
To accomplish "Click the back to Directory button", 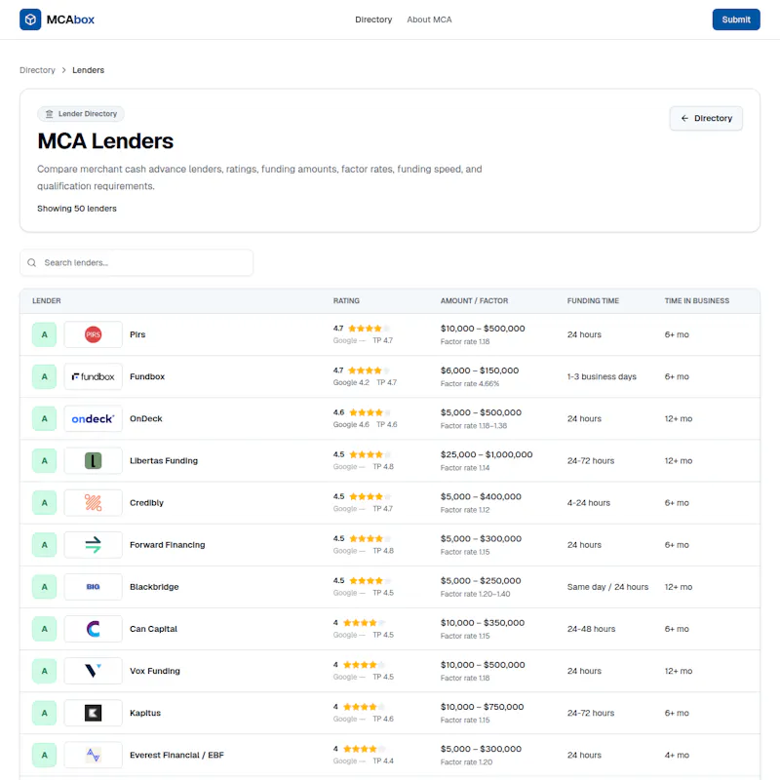I will (x=706, y=118).
